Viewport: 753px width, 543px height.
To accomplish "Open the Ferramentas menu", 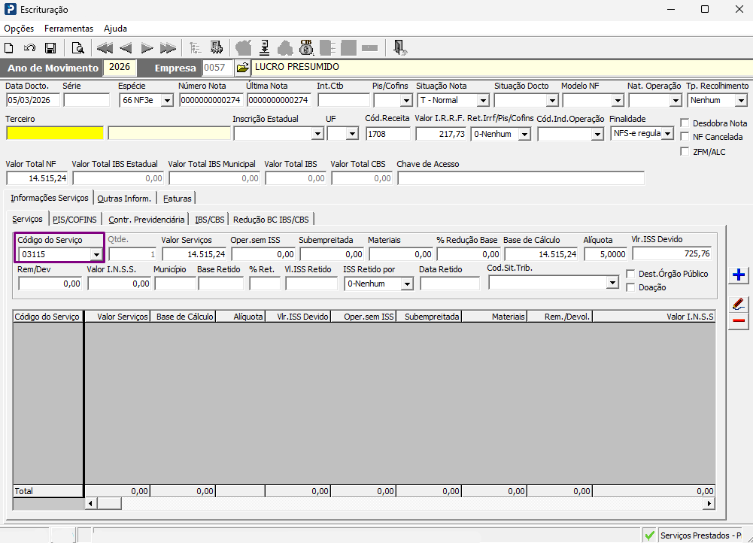I will tap(68, 29).
